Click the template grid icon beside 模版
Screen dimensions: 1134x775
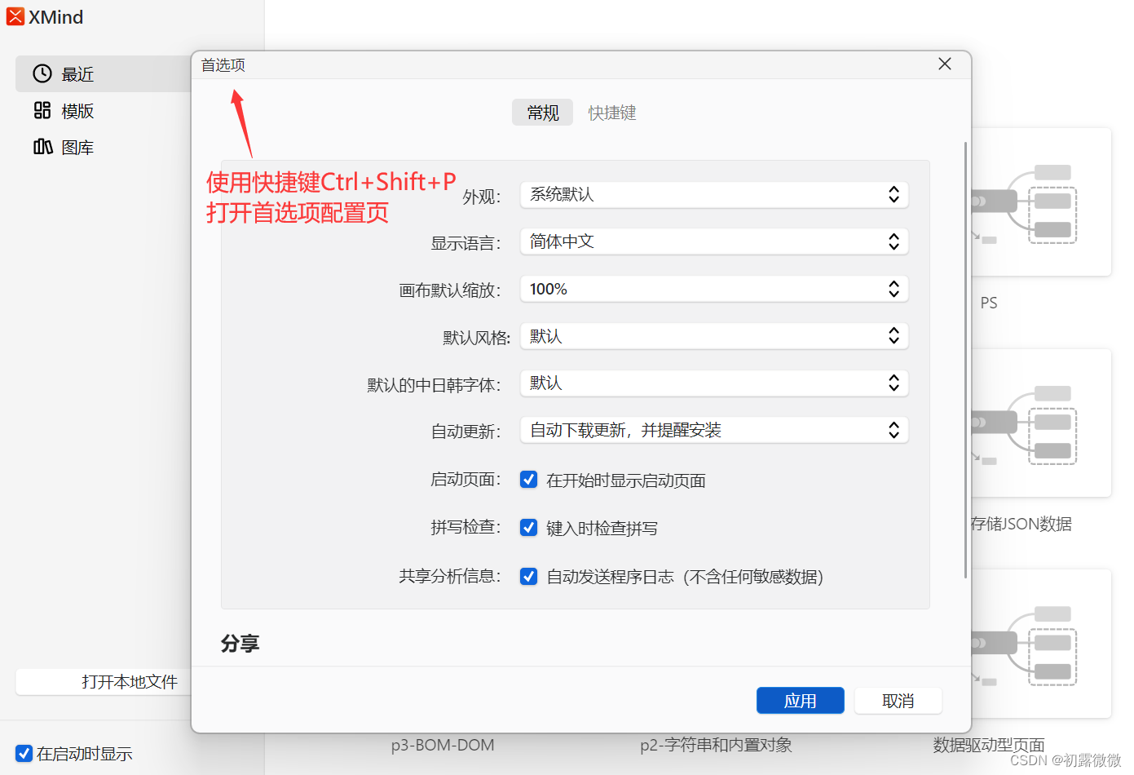click(42, 110)
